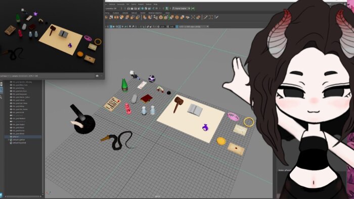Click the X-shaped shelf icon
This screenshot has width=354, height=199.
coord(193,17)
